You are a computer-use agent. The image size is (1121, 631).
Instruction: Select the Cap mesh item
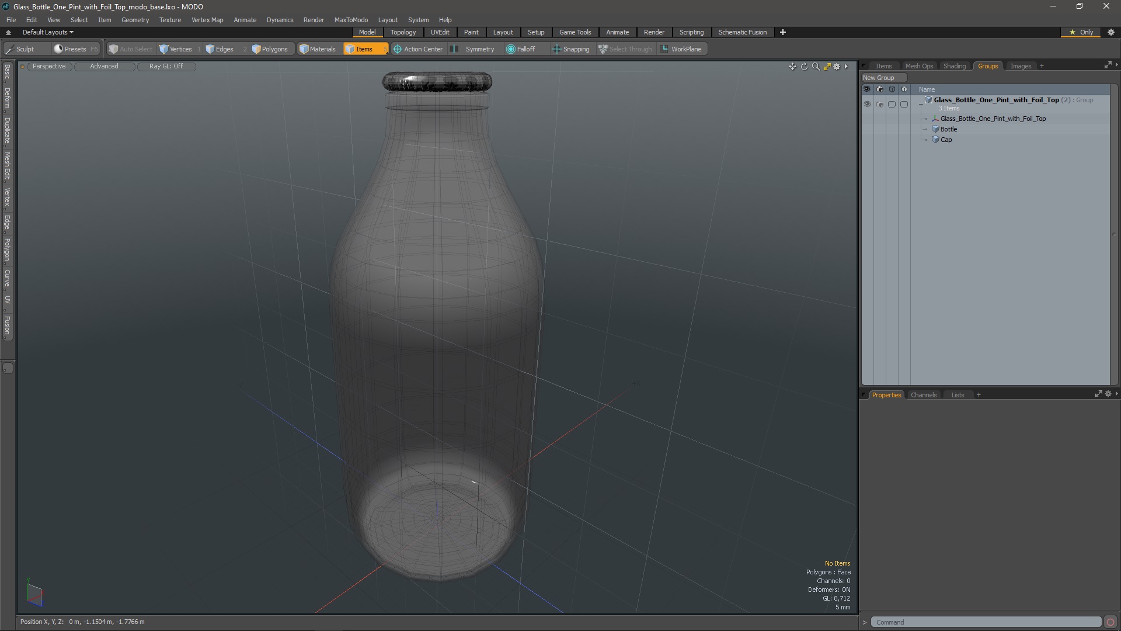click(x=946, y=140)
